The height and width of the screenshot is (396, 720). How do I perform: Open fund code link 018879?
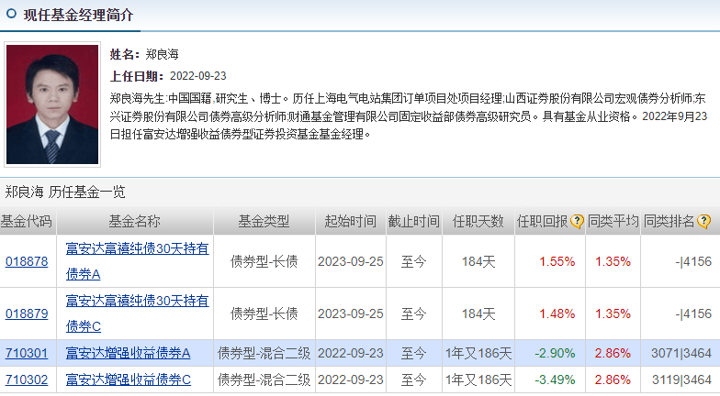click(27, 313)
